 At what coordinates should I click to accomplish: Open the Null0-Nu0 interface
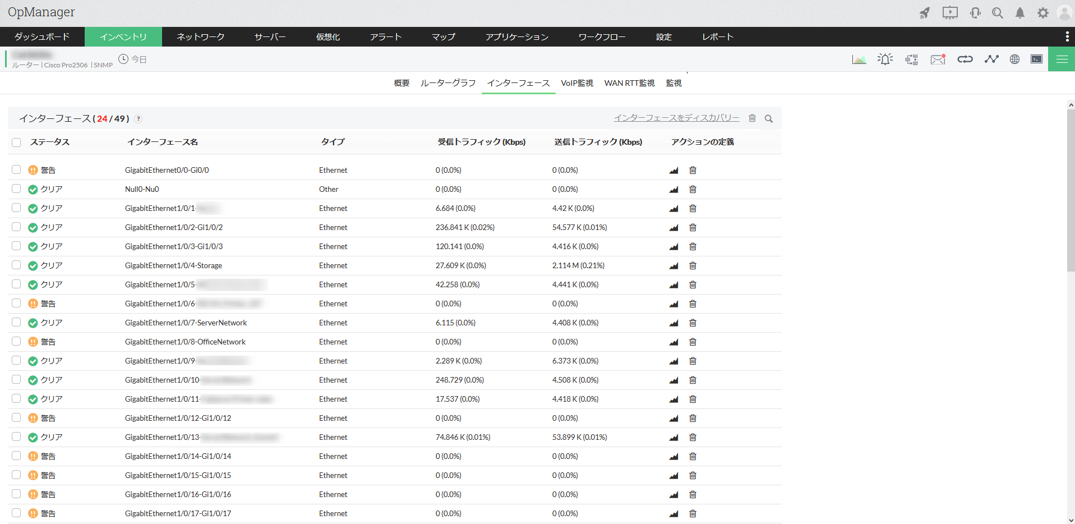point(142,190)
